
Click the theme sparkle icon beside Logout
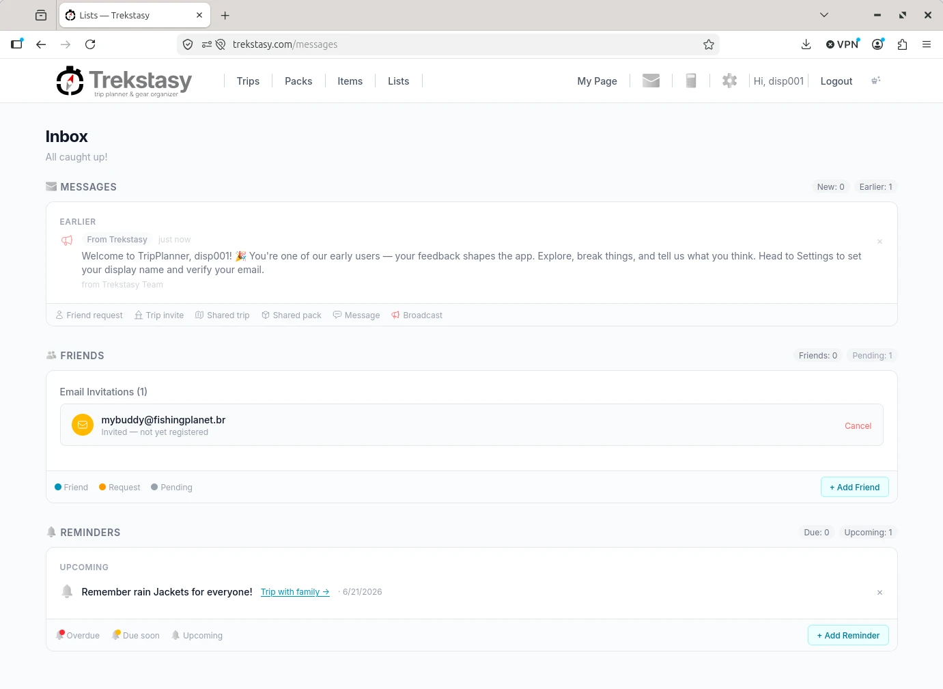(876, 81)
